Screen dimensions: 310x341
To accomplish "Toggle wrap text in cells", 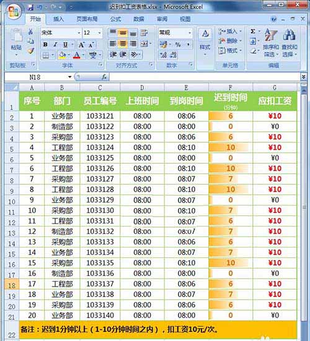I will 144,33.
